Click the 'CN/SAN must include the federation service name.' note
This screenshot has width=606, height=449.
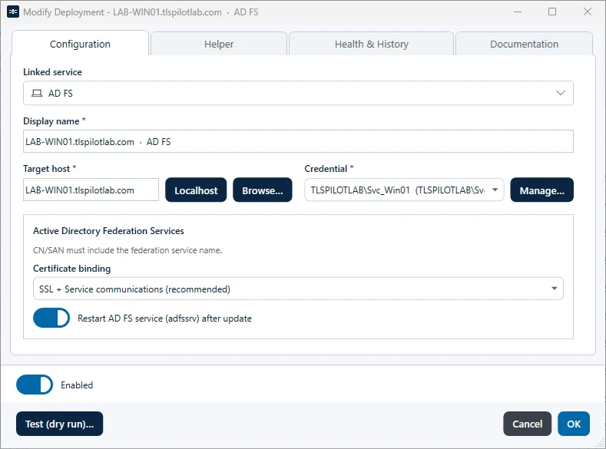(127, 250)
